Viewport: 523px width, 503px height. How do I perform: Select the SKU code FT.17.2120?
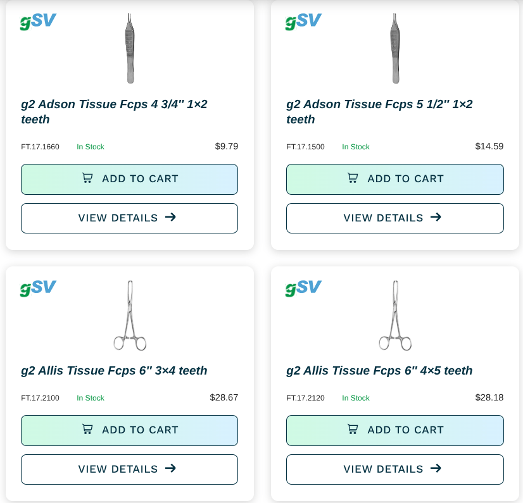(306, 398)
